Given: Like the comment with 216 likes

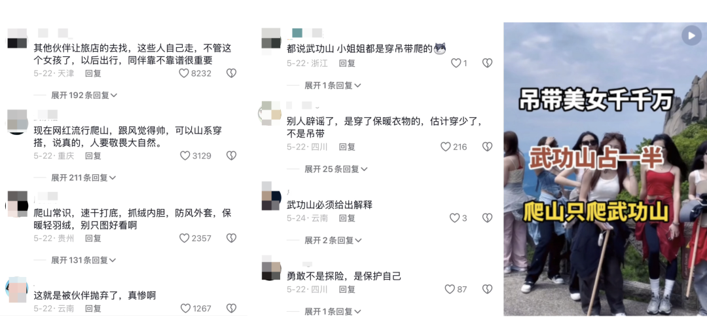Looking at the screenshot, I should pyautogui.click(x=446, y=147).
